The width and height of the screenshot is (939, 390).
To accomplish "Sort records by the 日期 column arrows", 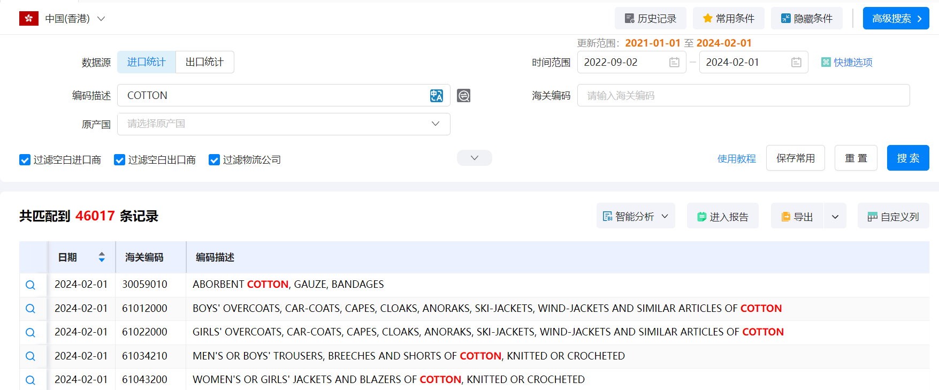I will click(x=102, y=257).
